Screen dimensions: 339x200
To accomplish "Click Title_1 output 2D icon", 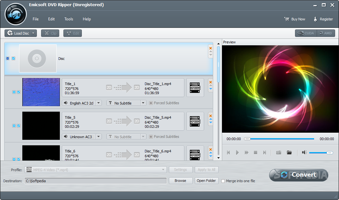I will point(137,88).
